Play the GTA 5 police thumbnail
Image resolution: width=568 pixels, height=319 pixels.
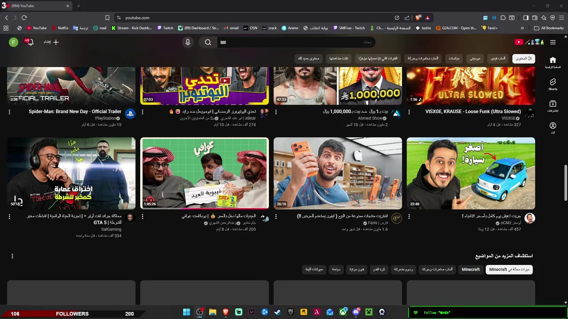pyautogui.click(x=71, y=173)
